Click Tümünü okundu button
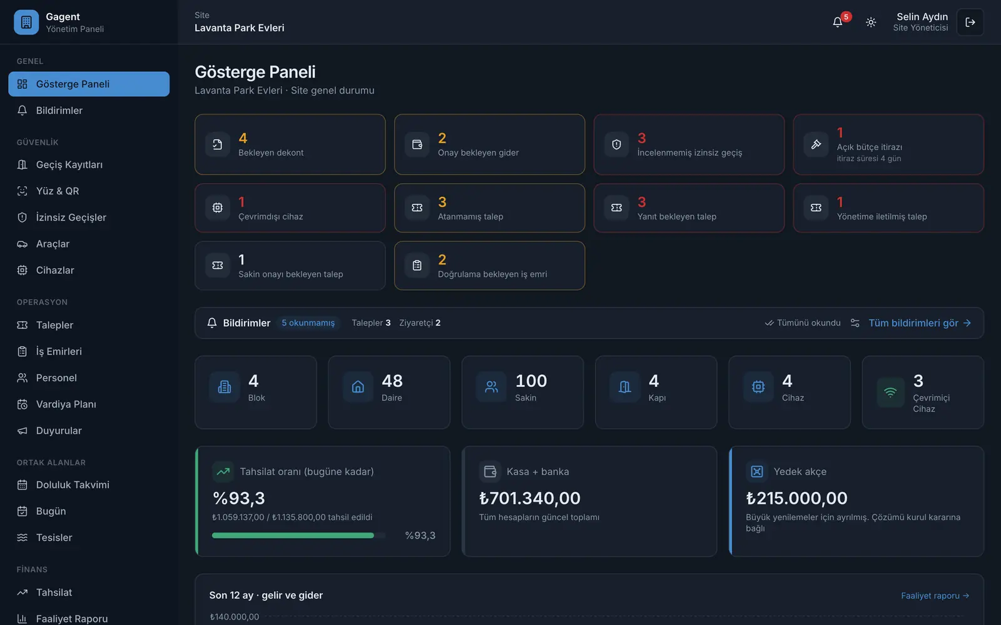 click(x=803, y=323)
